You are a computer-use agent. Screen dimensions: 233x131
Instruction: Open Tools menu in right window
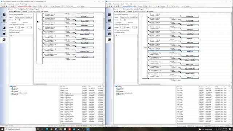127,4
